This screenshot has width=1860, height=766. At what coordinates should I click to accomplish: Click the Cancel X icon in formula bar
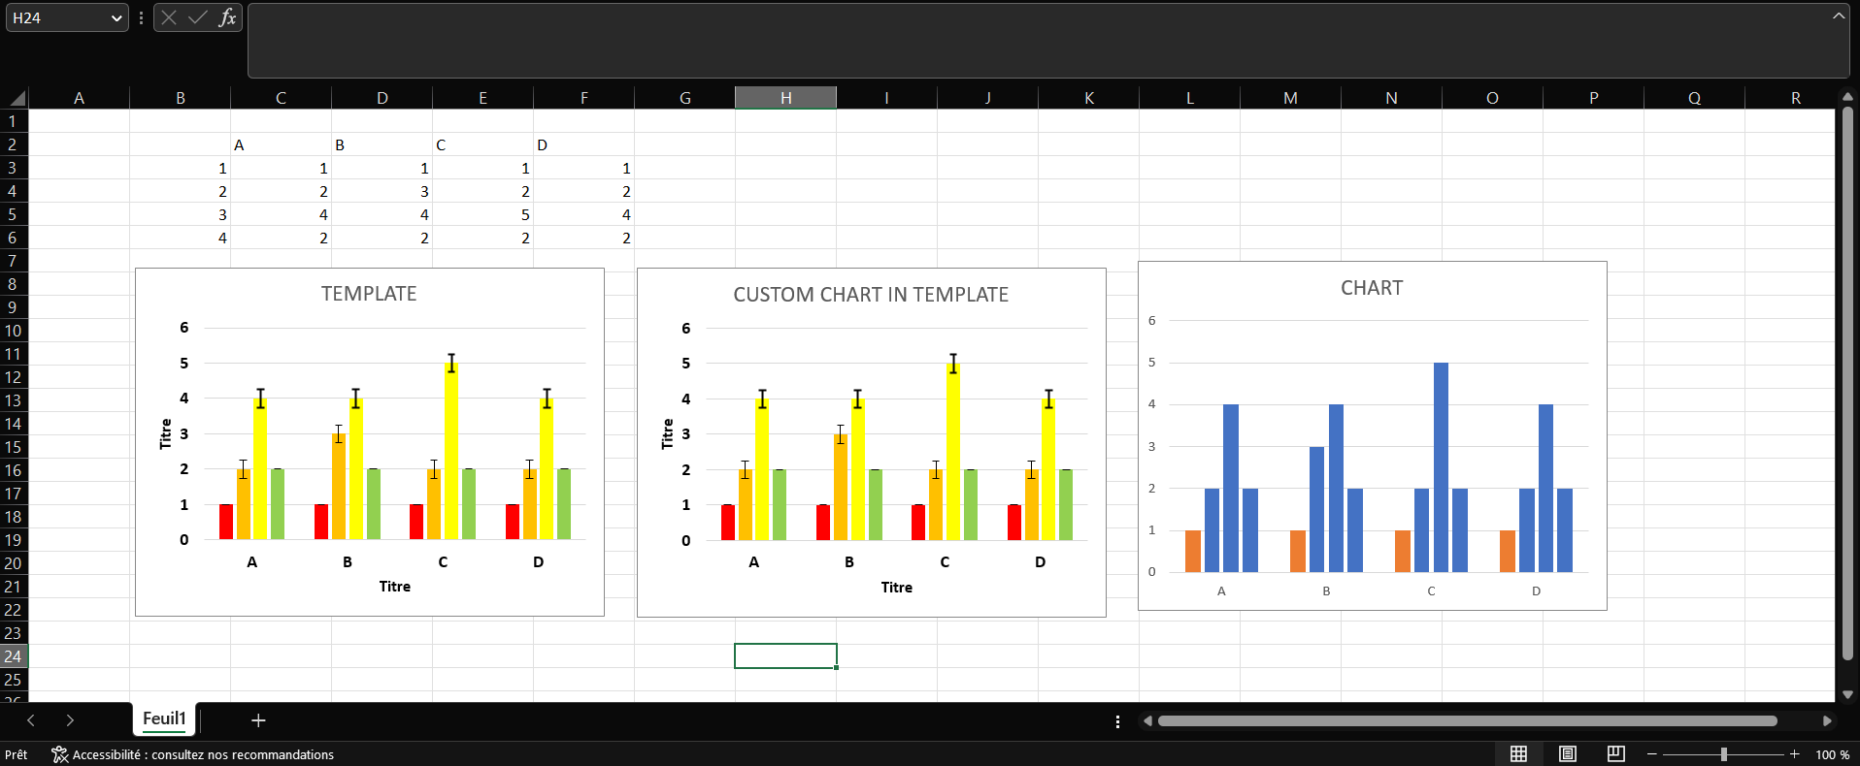[x=169, y=17]
